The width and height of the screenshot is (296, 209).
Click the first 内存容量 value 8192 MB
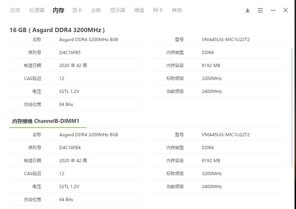click(x=211, y=65)
